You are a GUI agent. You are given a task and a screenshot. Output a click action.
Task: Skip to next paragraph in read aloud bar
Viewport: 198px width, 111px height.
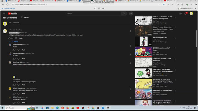click(x=103, y=8)
